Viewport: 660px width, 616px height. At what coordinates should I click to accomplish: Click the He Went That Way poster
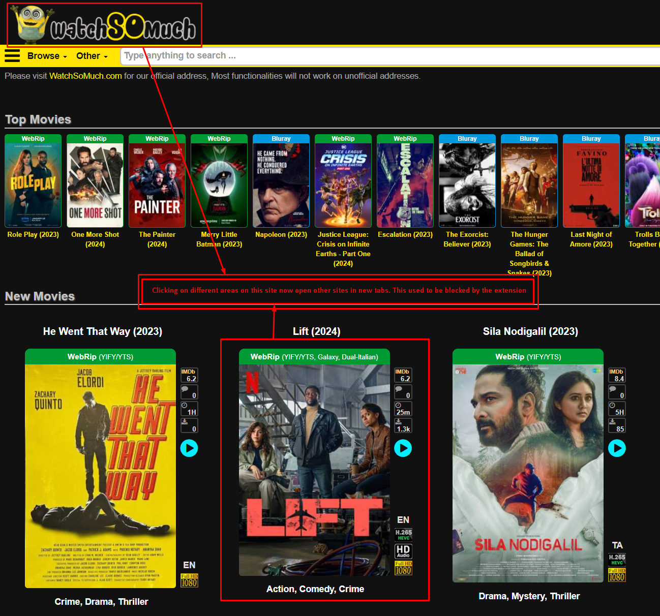coord(100,476)
